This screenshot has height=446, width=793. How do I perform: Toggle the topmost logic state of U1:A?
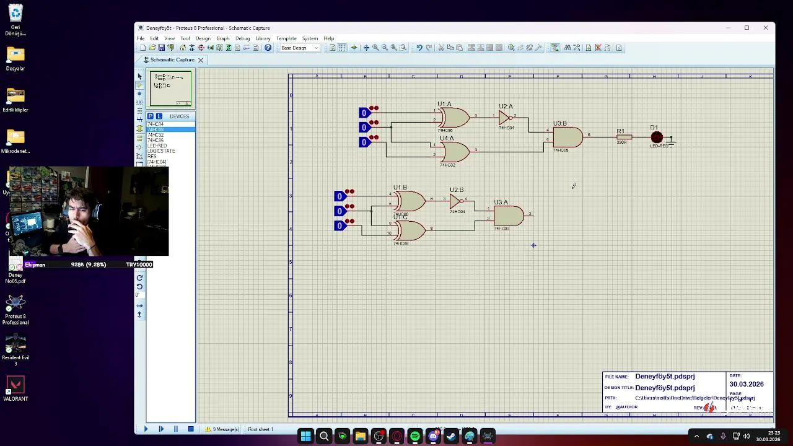tap(364, 113)
